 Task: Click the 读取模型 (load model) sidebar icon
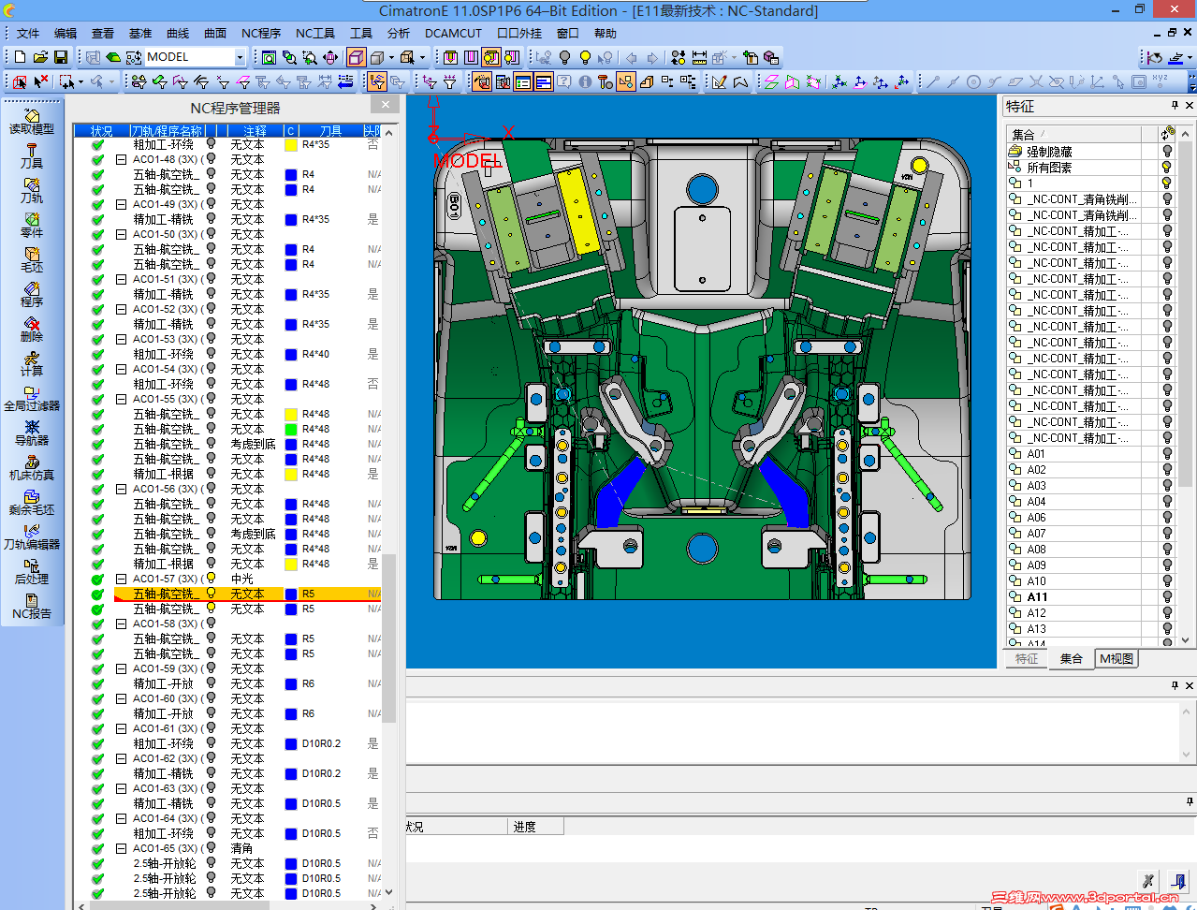point(32,121)
